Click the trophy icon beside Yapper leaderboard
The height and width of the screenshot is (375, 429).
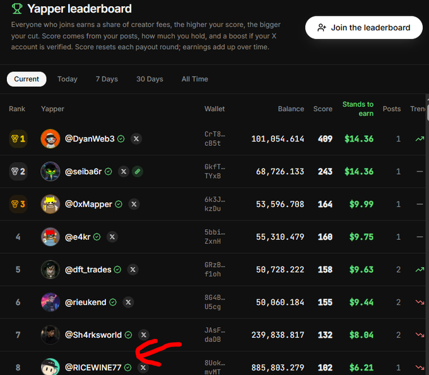pos(17,9)
